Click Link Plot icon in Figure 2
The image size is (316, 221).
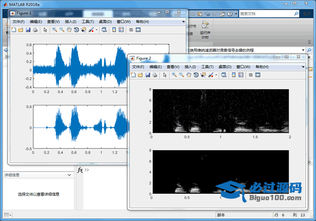(224, 75)
